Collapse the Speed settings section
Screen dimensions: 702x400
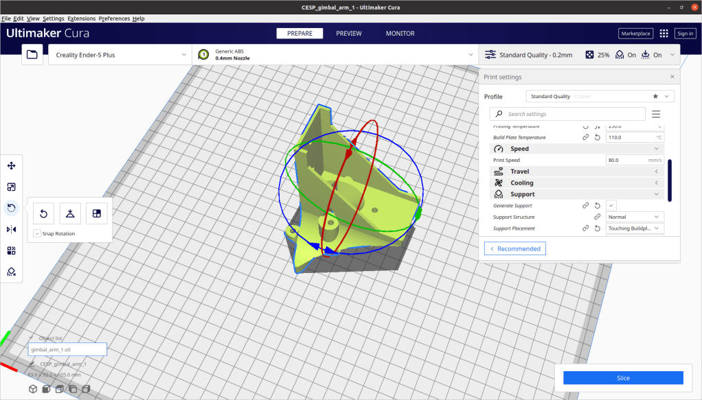point(576,149)
